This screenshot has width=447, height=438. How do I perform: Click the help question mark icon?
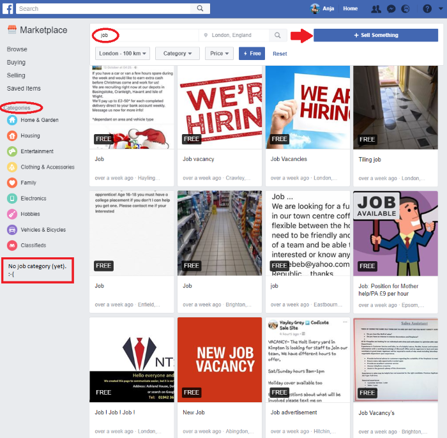pyautogui.click(x=427, y=9)
